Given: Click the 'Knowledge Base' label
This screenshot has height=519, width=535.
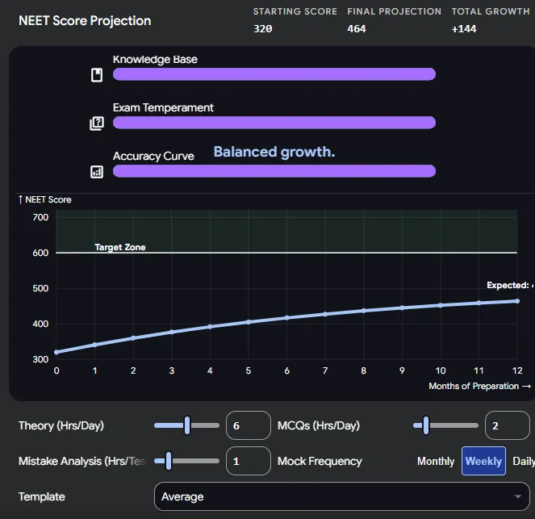Looking at the screenshot, I should tap(155, 60).
